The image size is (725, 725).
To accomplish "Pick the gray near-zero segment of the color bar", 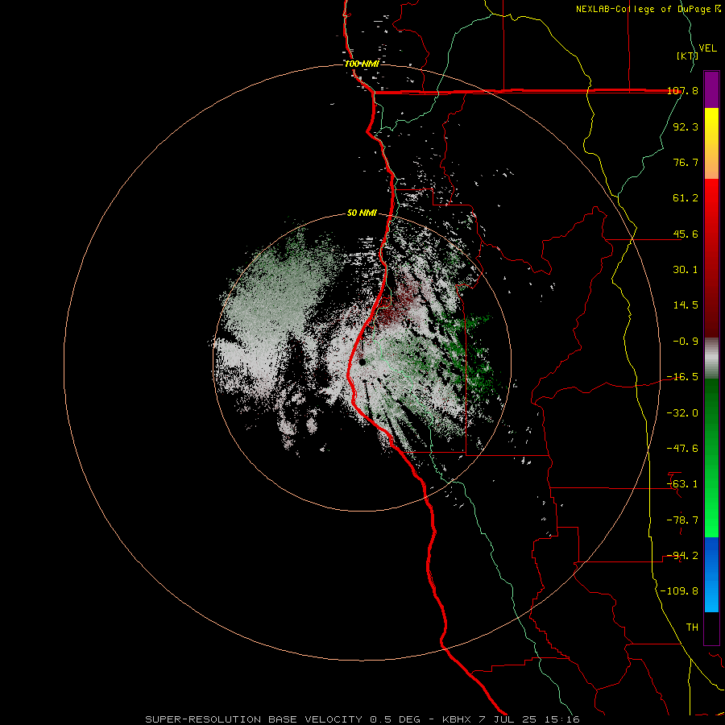I will [711, 358].
